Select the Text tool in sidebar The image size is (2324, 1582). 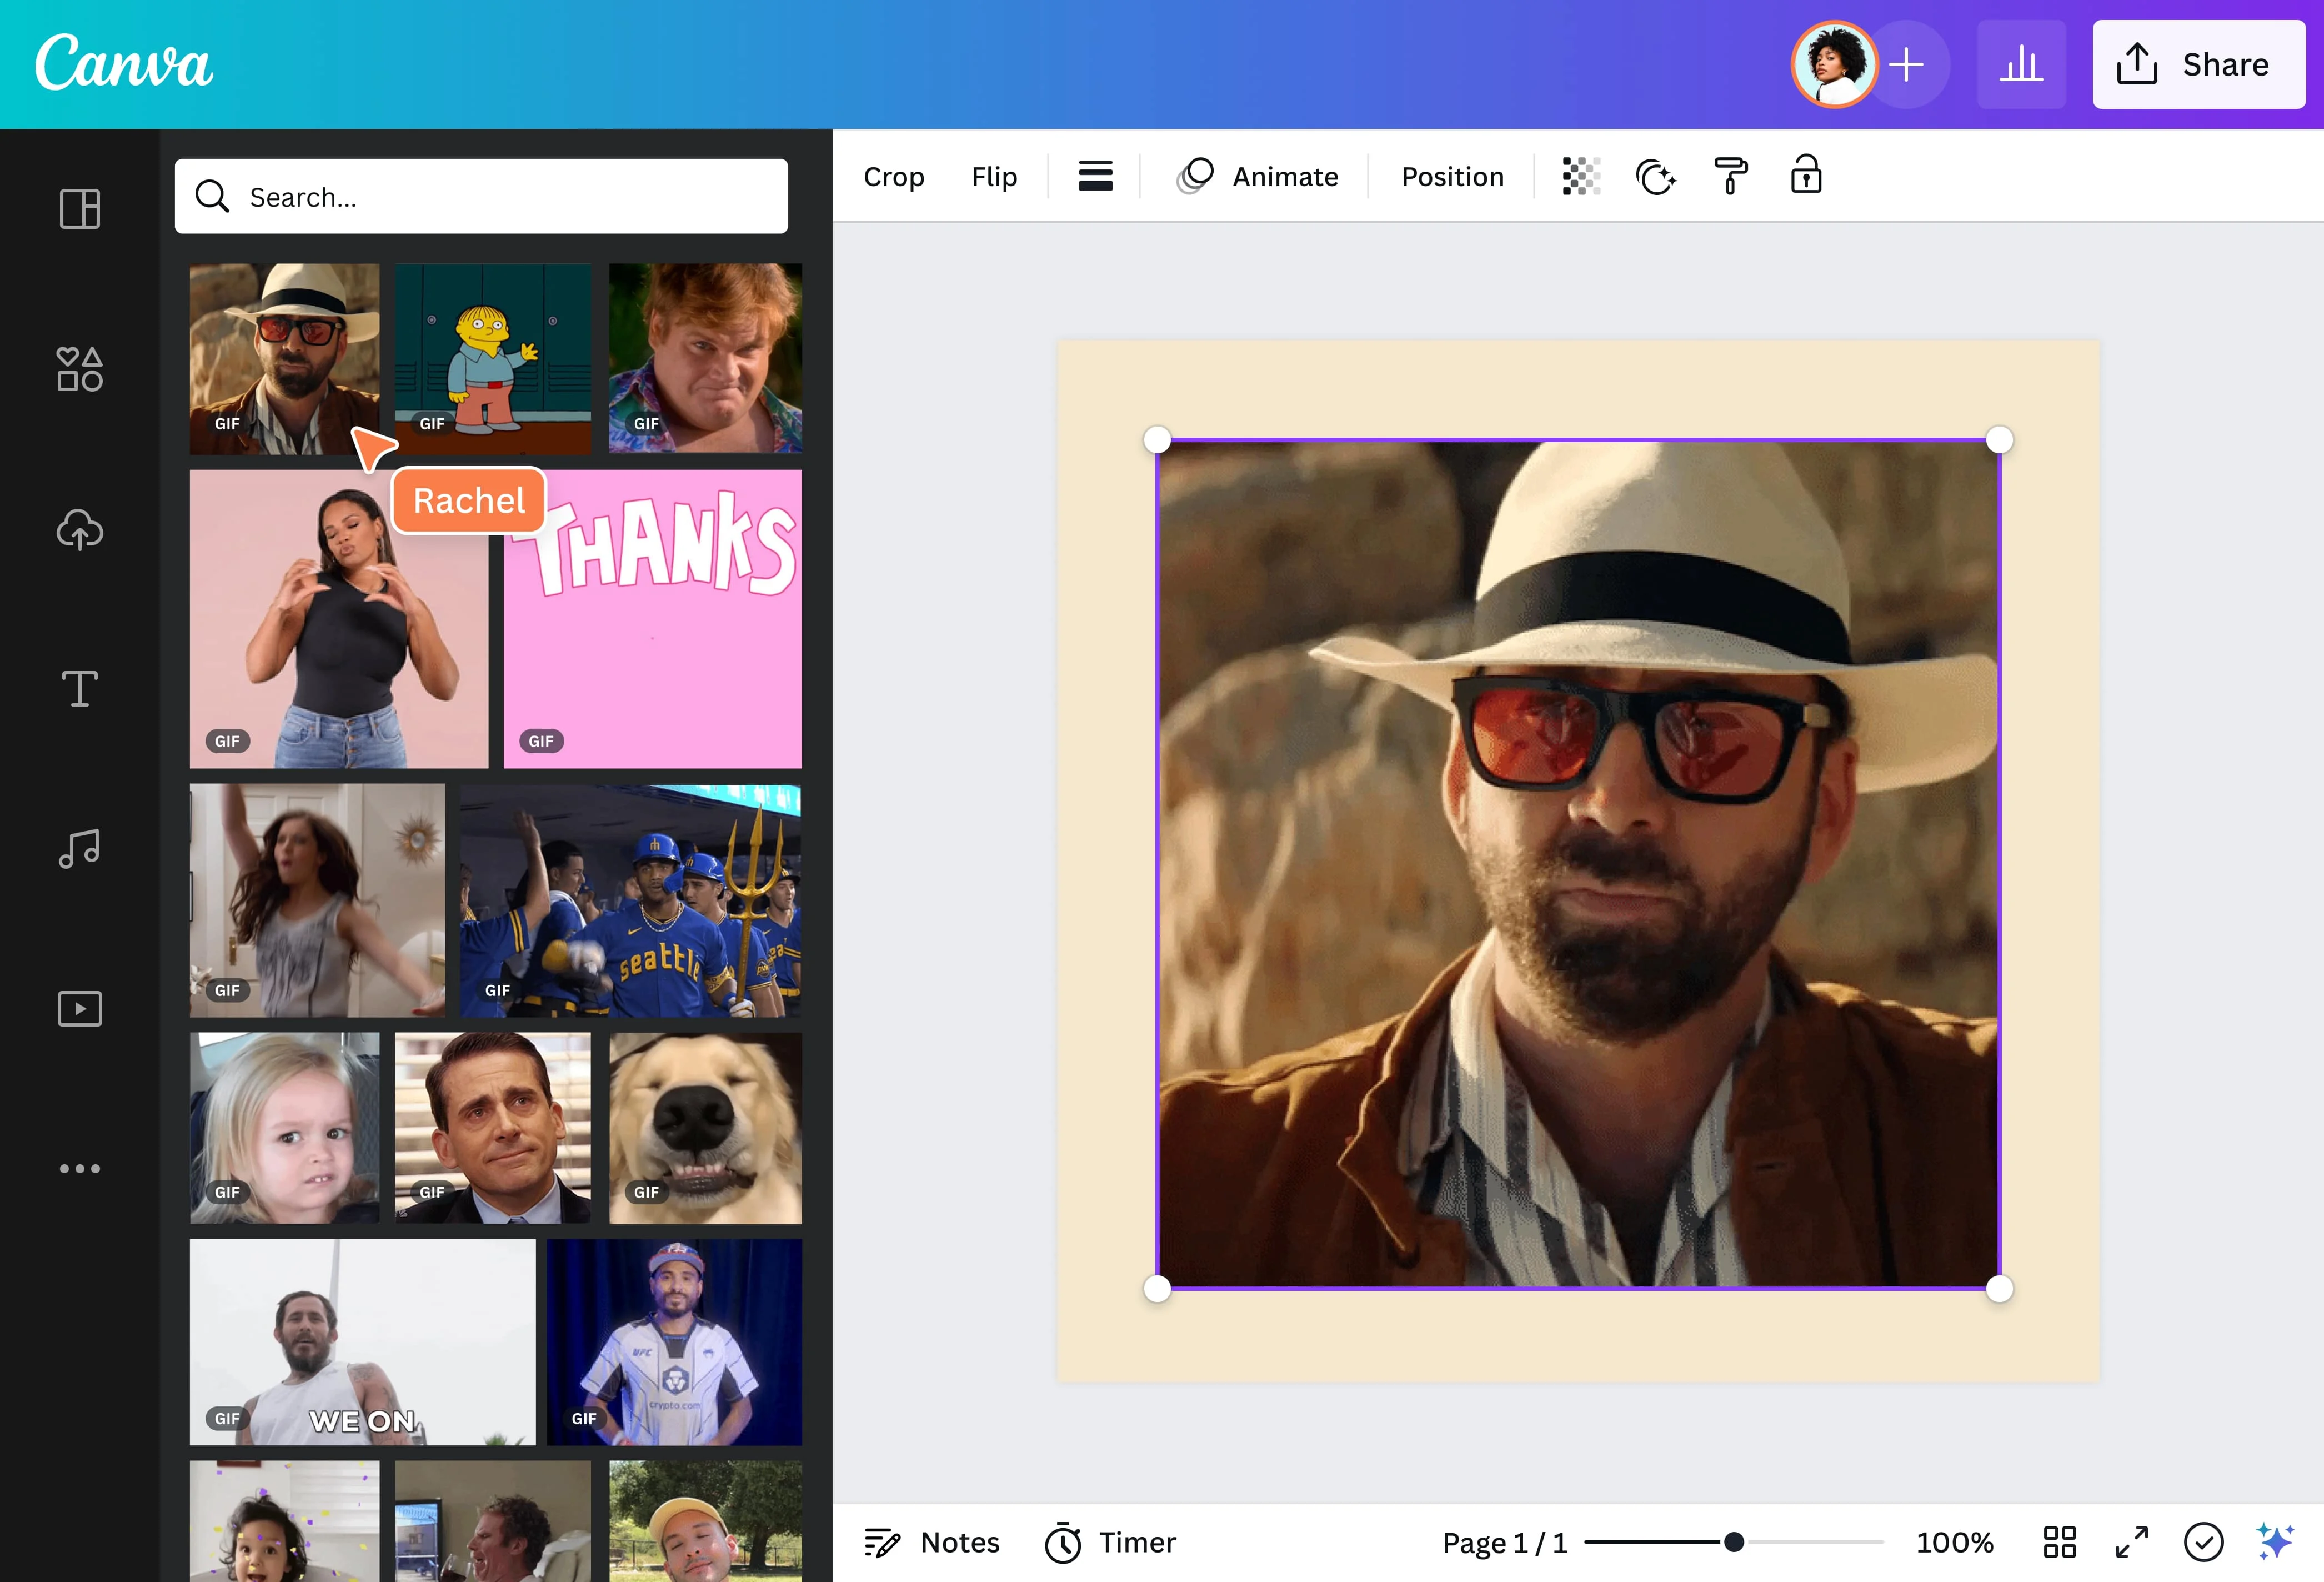[x=79, y=688]
